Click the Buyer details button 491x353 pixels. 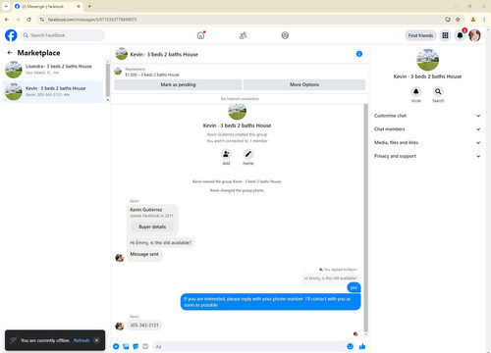click(x=152, y=227)
